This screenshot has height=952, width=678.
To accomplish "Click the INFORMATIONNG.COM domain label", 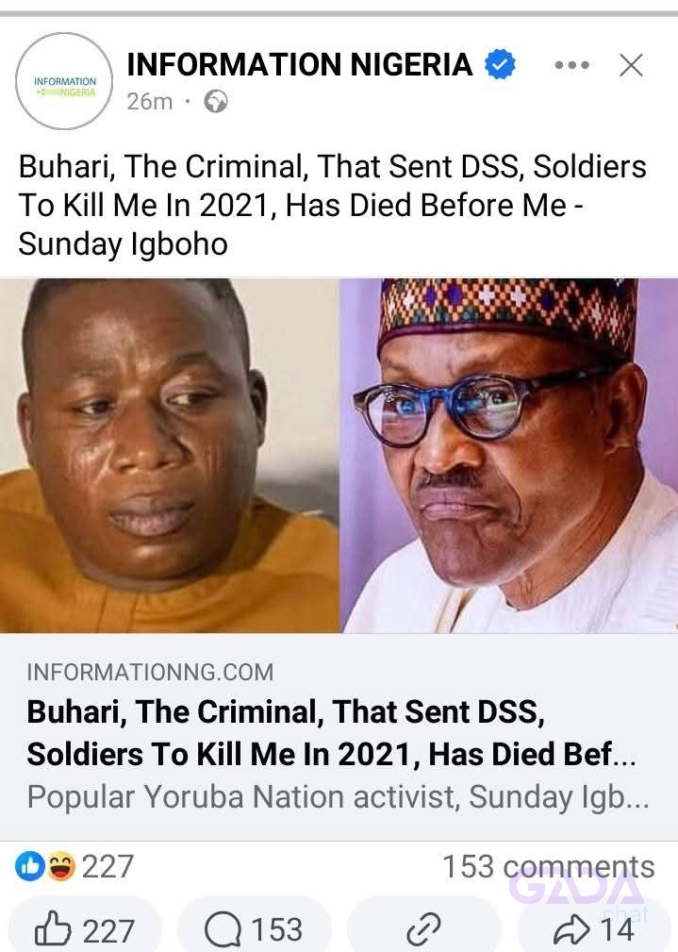I will (150, 672).
